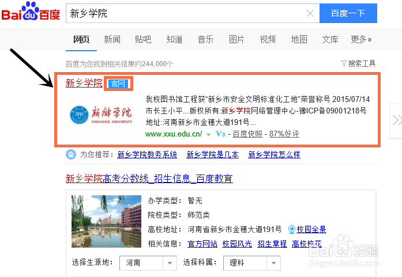Open the 文库 tab
This screenshot has width=402, height=277.
pyautogui.click(x=330, y=39)
